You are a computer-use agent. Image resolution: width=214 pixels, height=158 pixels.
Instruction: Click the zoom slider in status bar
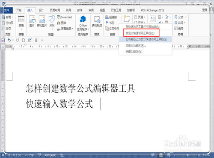(188, 155)
